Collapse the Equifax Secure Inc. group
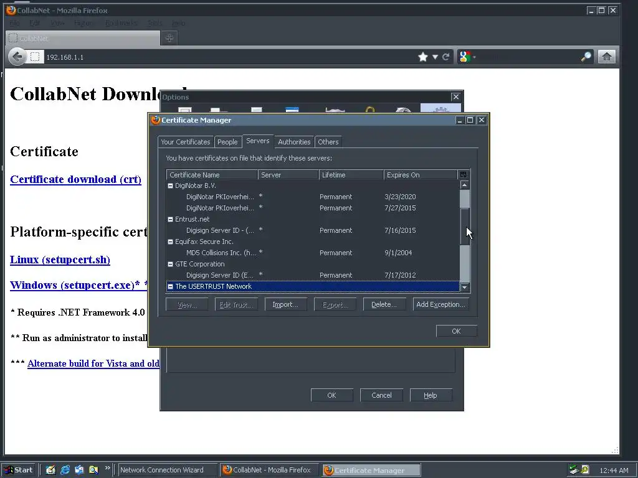 tap(171, 242)
